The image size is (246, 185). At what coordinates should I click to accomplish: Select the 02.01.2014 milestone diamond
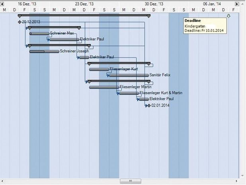tap(149, 105)
